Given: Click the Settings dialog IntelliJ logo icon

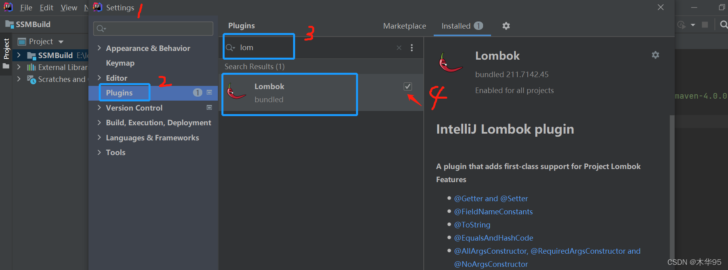Looking at the screenshot, I should click(98, 7).
